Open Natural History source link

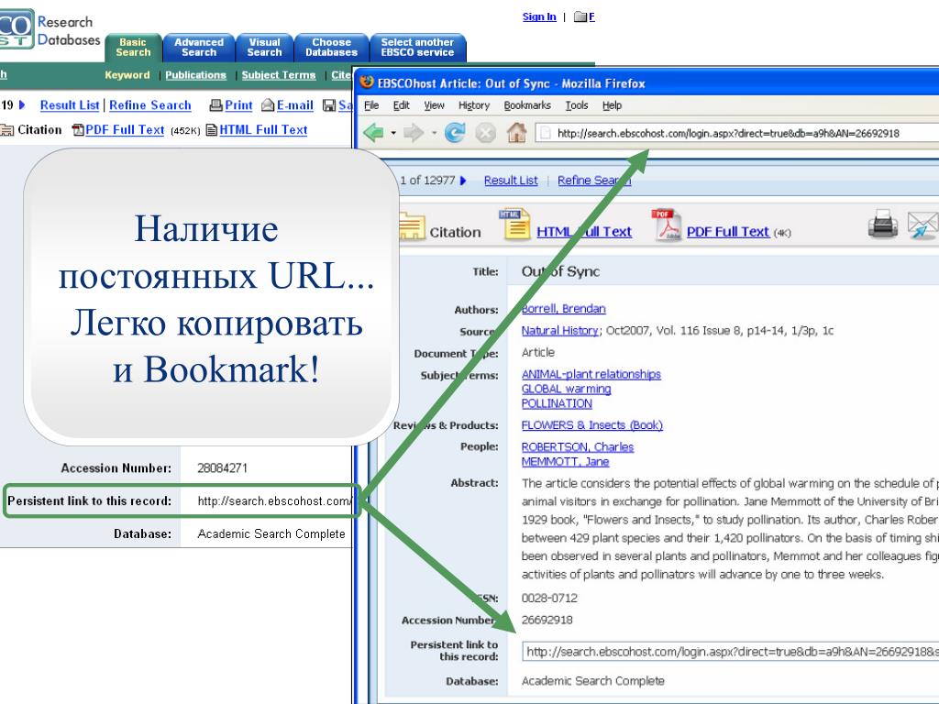point(560,330)
